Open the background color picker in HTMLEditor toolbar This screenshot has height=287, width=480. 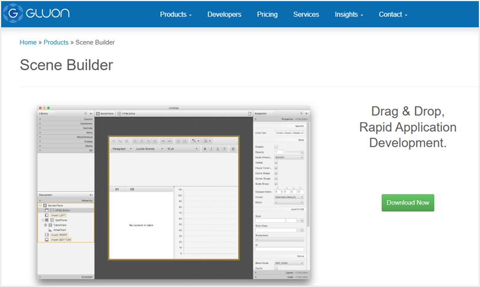pos(207,141)
